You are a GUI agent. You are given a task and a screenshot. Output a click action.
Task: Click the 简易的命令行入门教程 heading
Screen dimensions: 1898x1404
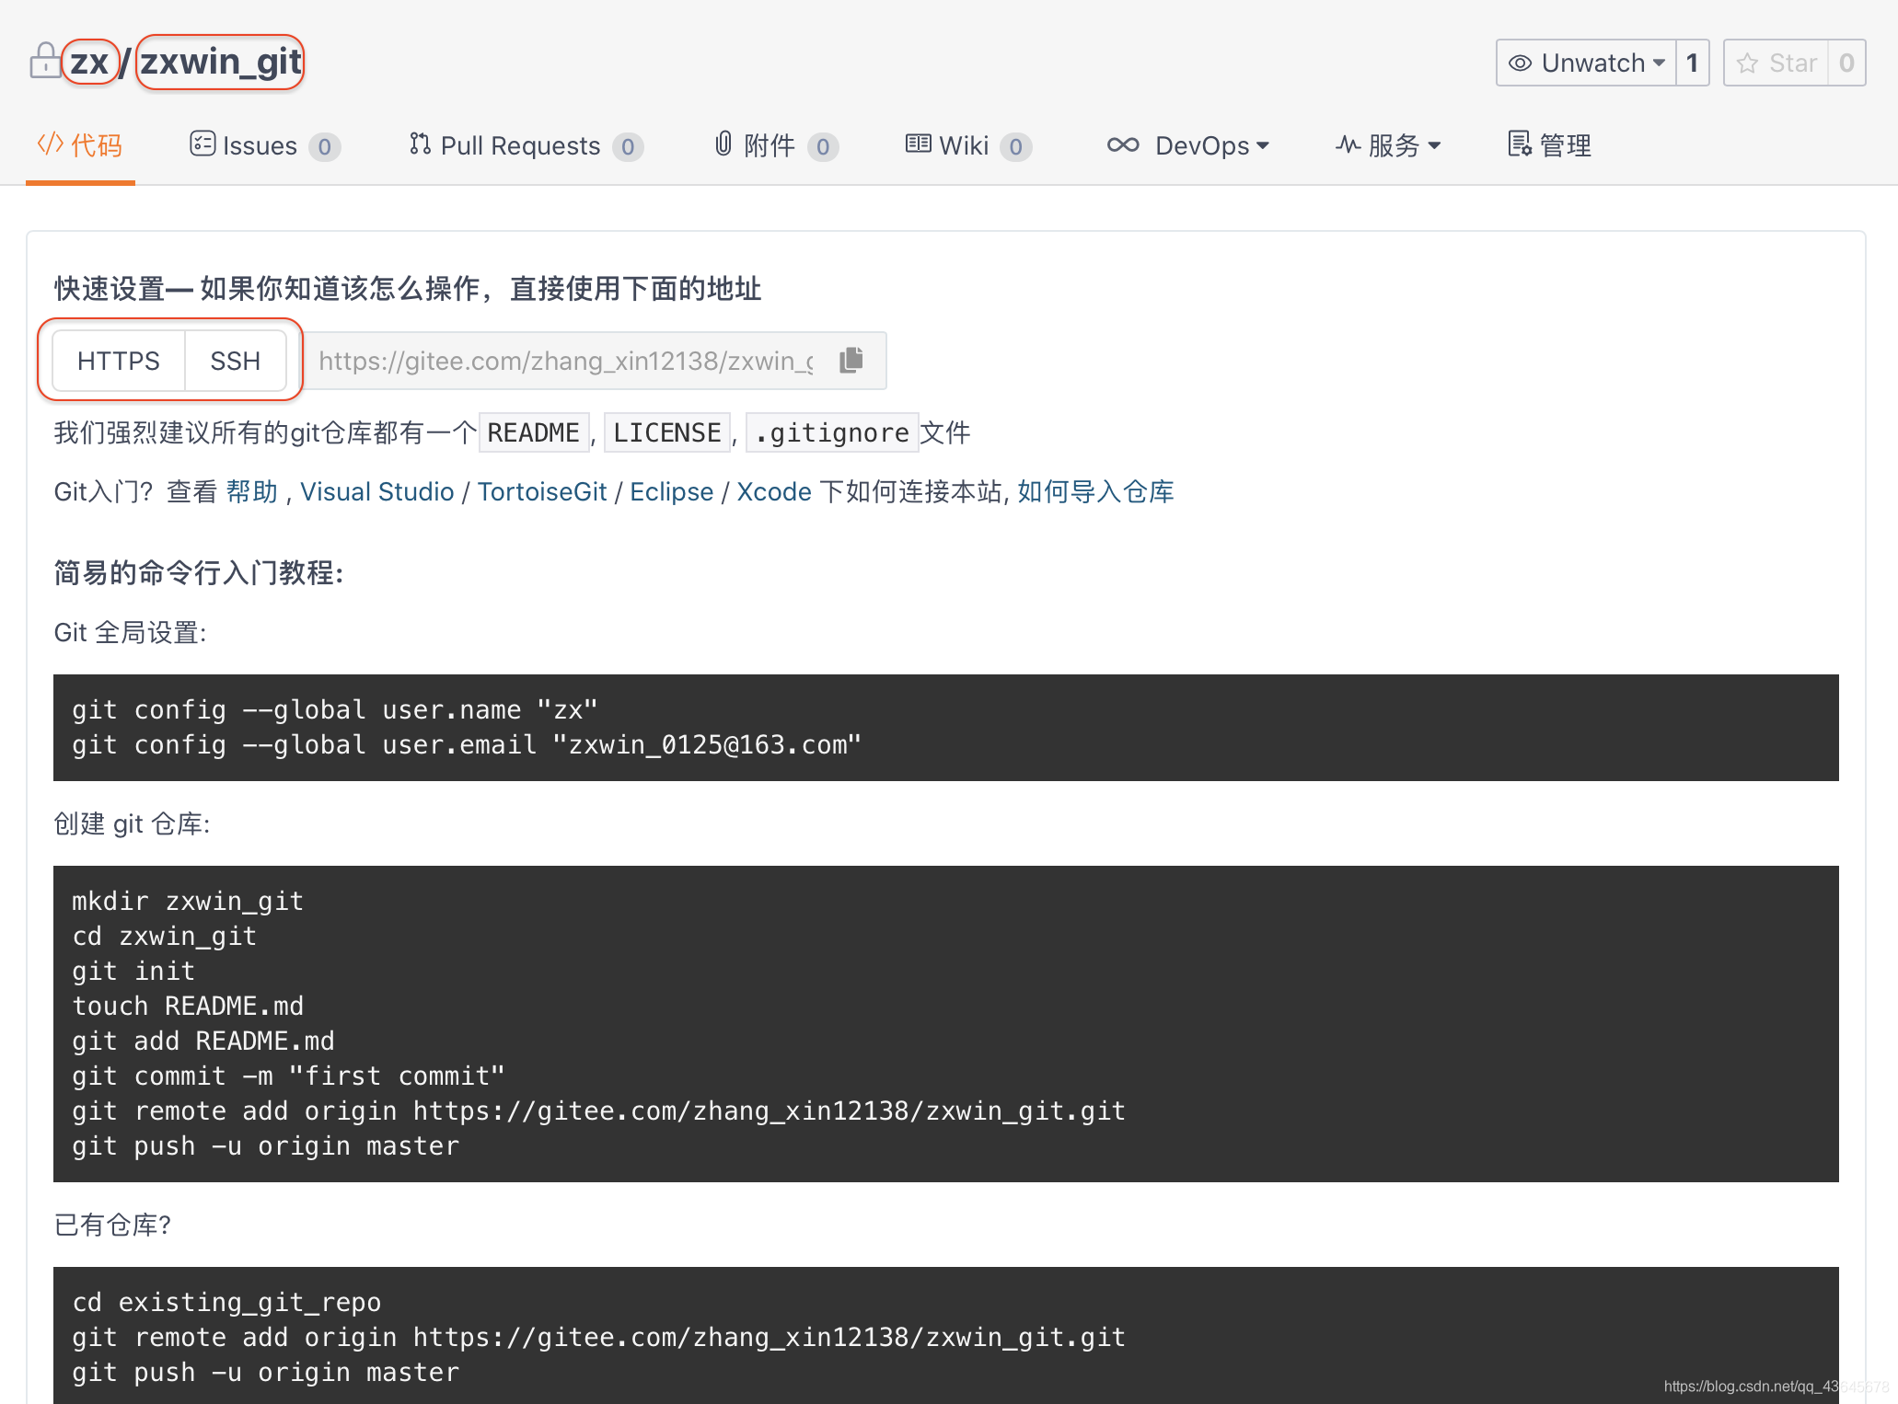(199, 572)
